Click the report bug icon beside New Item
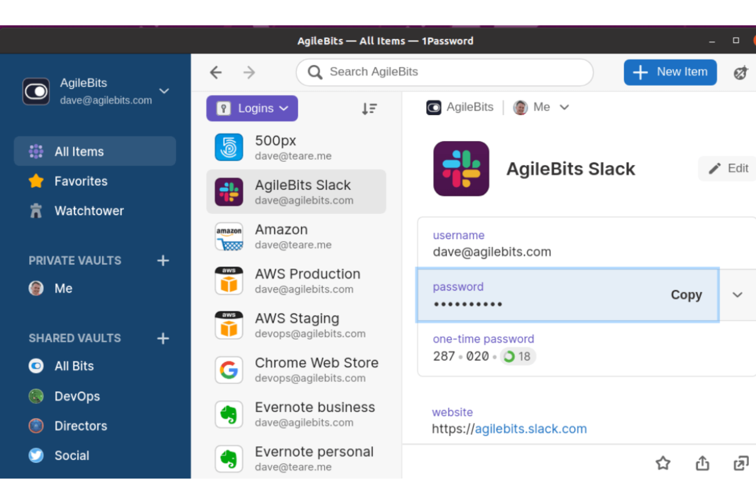This screenshot has width=756, height=504. (741, 72)
